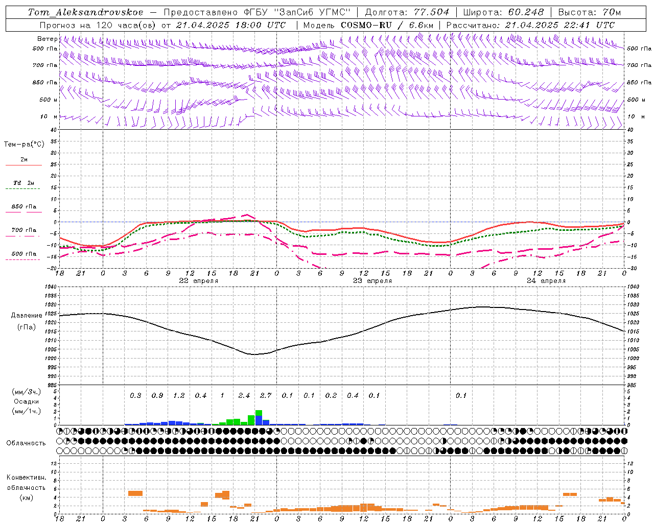
Task: Select the 0.3 precipitation value
Action: pos(135,396)
